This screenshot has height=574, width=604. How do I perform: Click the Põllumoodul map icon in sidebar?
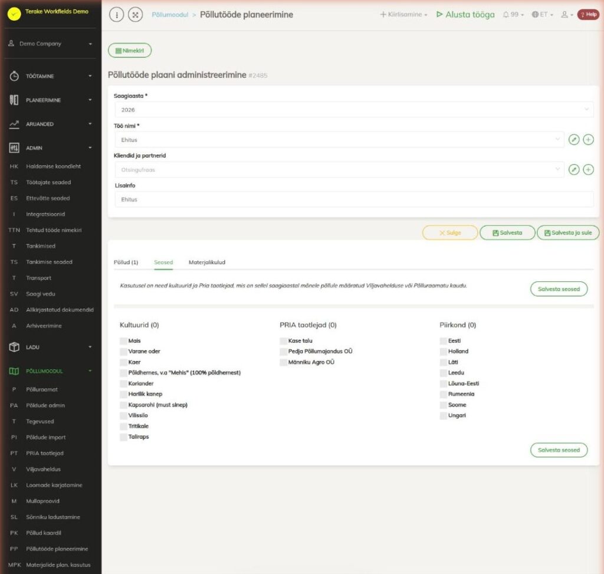14,371
